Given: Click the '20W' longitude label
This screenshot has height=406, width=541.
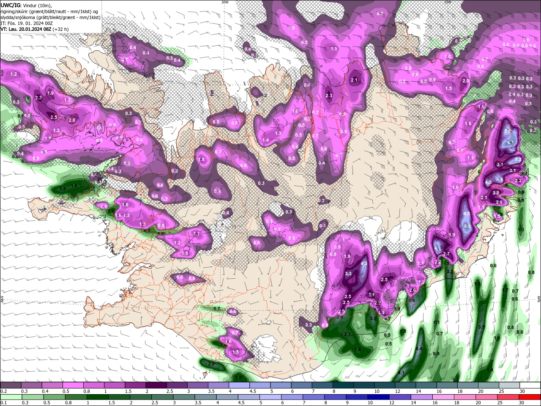Looking at the screenshot, I should click(x=225, y=2).
